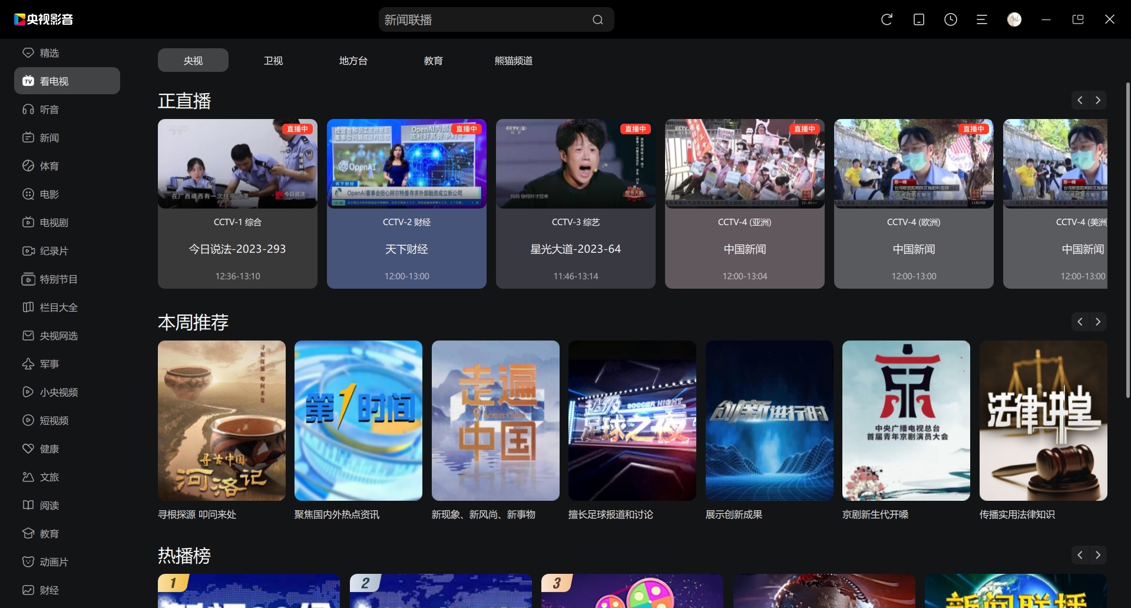Image resolution: width=1131 pixels, height=608 pixels.
Task: Click the refresh icon in title bar
Action: coord(887,19)
